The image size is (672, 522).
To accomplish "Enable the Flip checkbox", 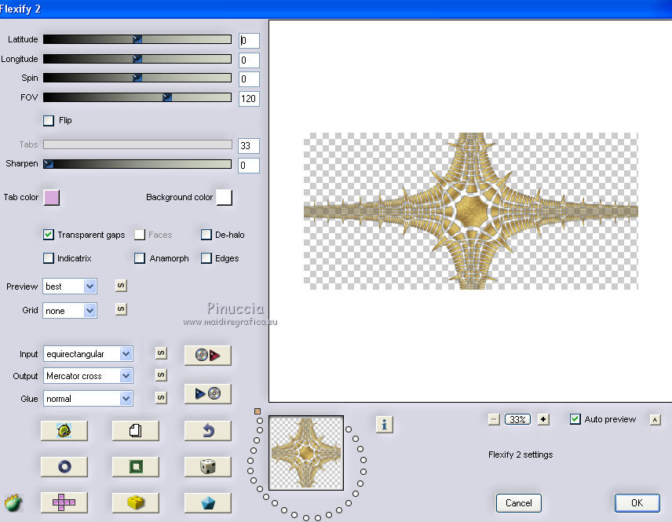I will (49, 120).
